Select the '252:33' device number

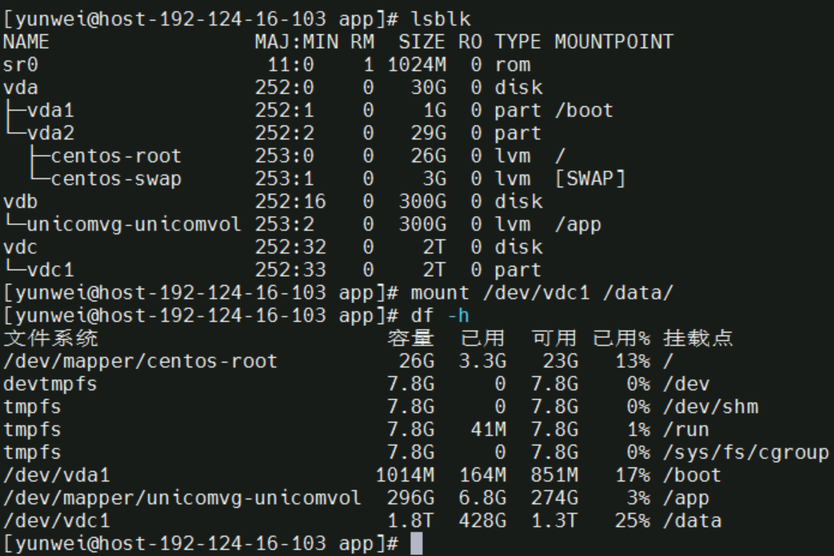pyautogui.click(x=290, y=270)
